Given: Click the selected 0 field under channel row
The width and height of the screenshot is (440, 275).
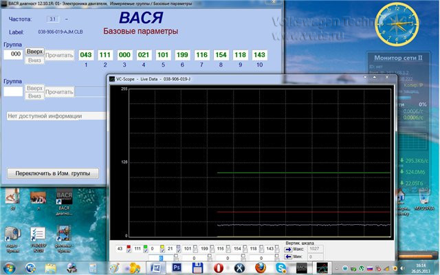Looking at the screenshot, I should pos(161,258).
